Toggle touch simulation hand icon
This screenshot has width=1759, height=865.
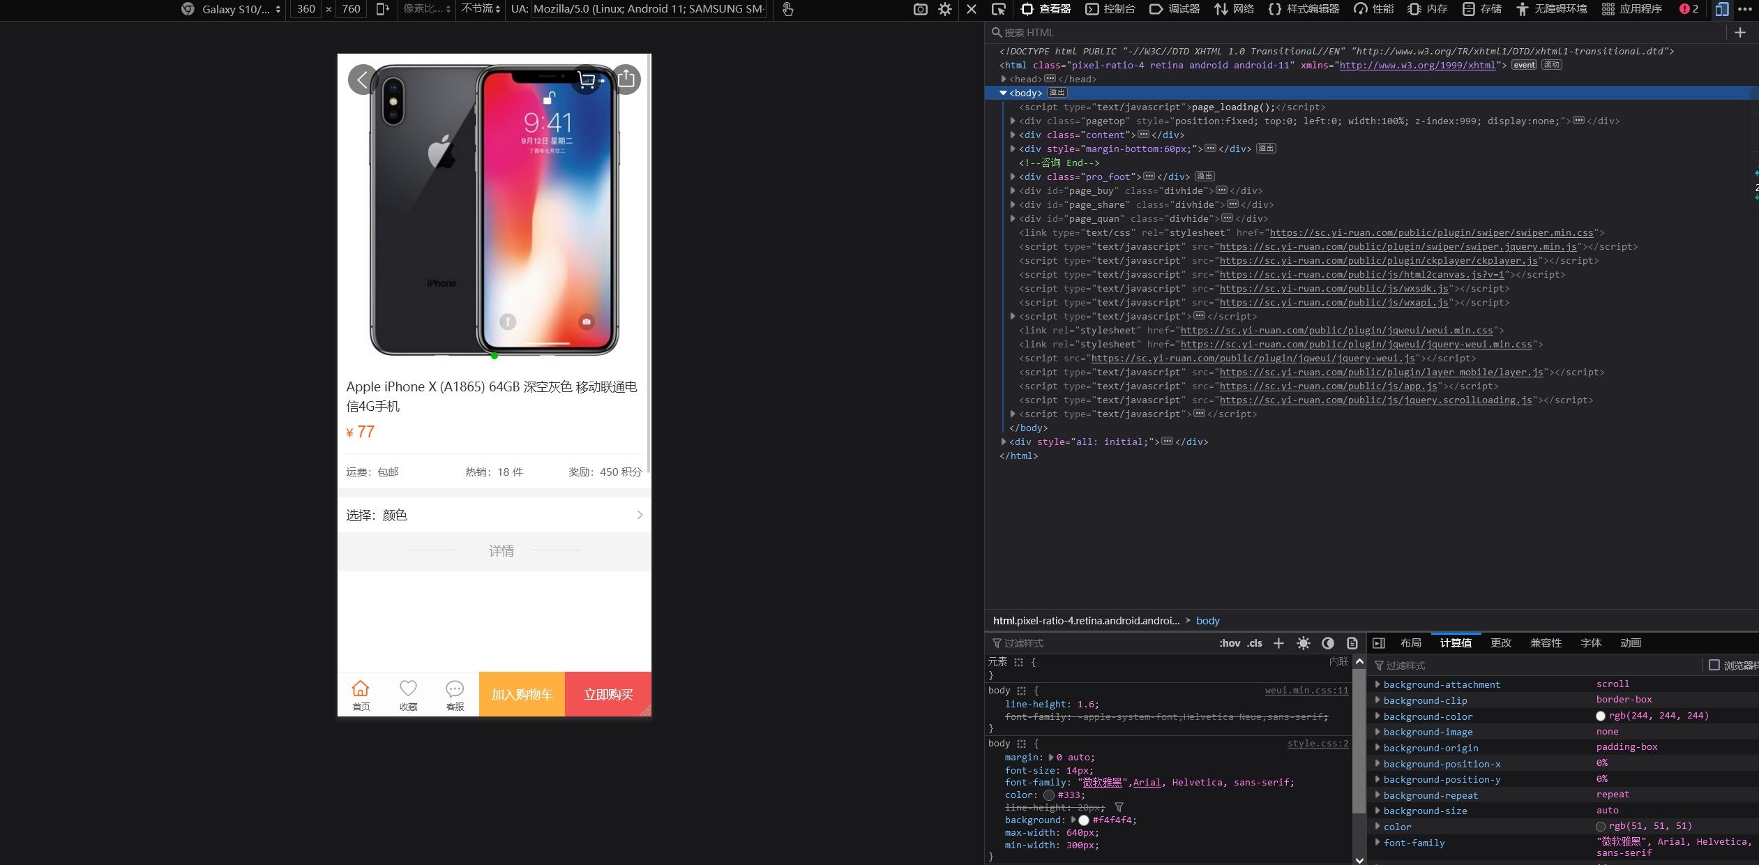787,9
